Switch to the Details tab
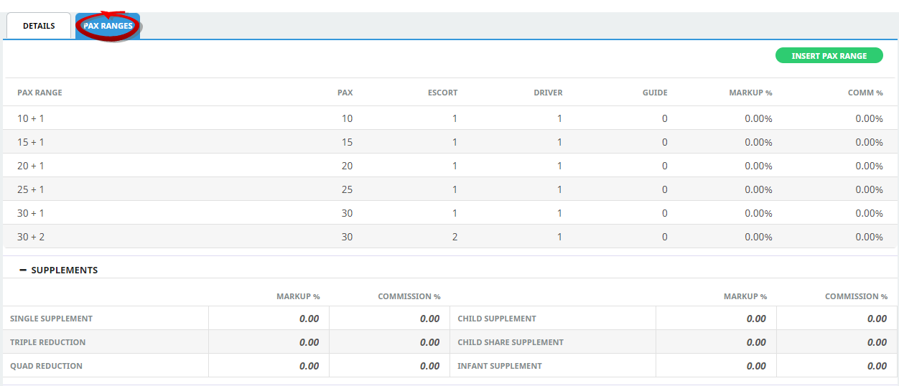This screenshot has height=386, width=899. click(39, 26)
